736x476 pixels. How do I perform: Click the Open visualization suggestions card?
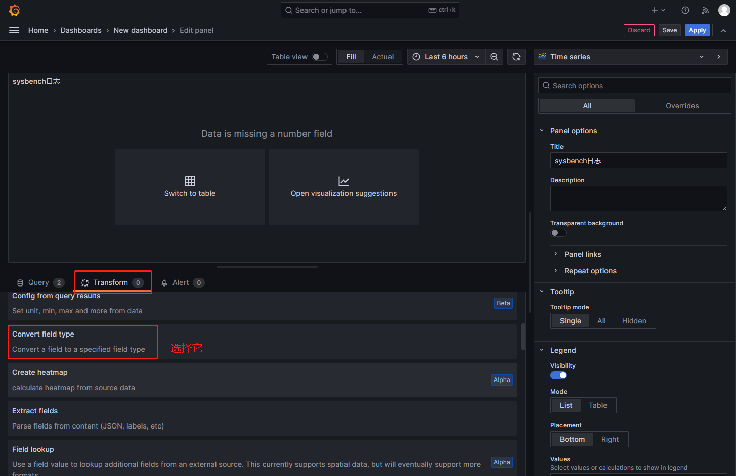344,187
